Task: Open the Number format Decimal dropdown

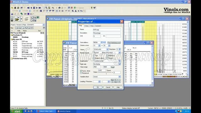Action: coord(120,53)
